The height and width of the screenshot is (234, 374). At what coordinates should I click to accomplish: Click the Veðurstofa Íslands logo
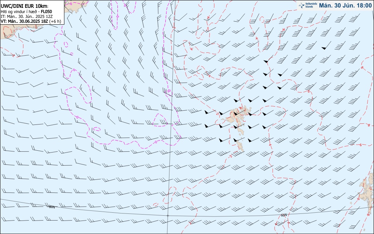click(x=307, y=5)
